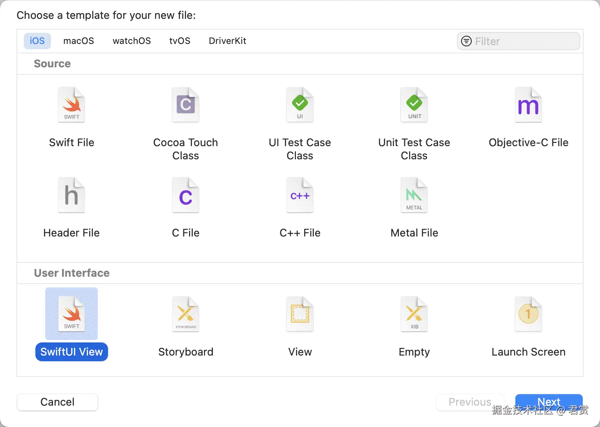Select the Metal File template icon
Image resolution: width=600 pixels, height=427 pixels.
click(x=414, y=195)
